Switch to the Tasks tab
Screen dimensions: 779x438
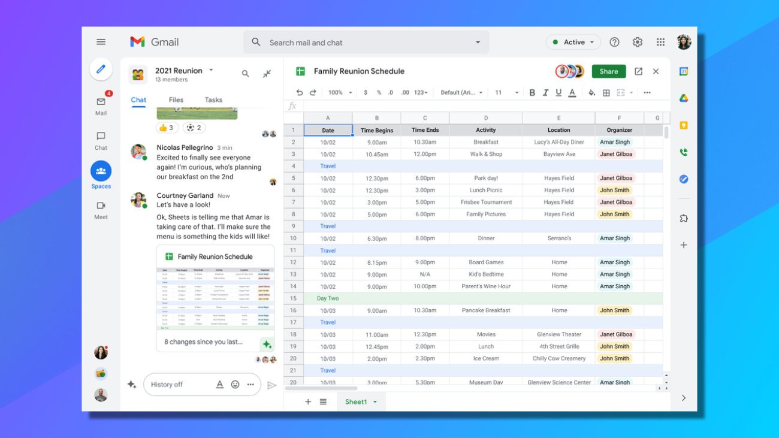tap(213, 100)
